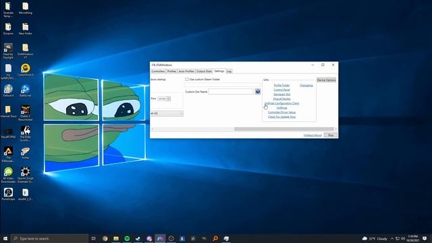Select the Battle.net desktop shortcut

[x=26, y=90]
